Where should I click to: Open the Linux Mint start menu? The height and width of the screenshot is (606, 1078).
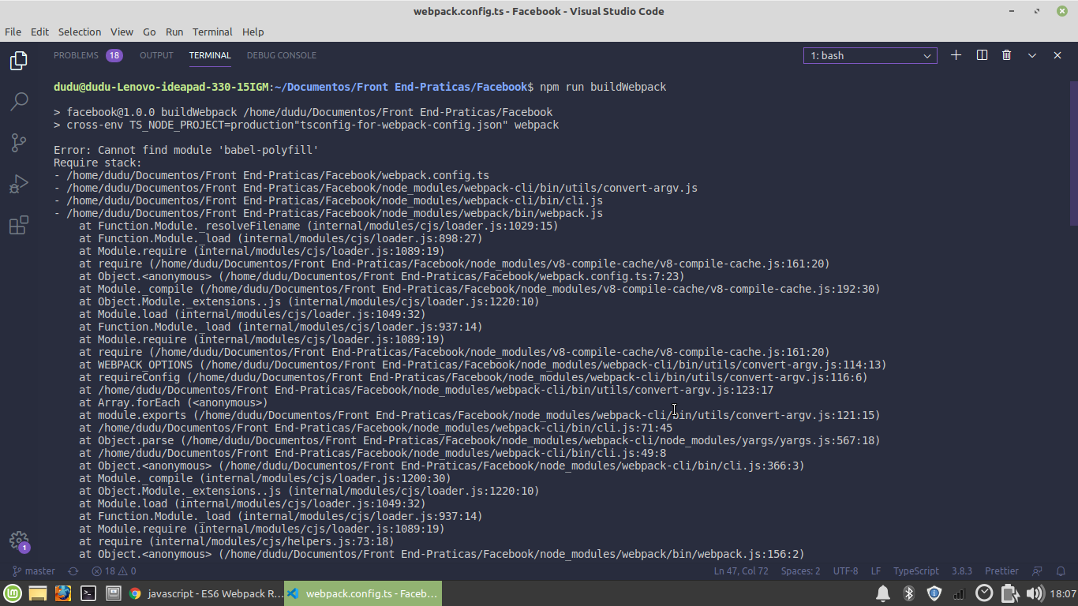coord(13,593)
